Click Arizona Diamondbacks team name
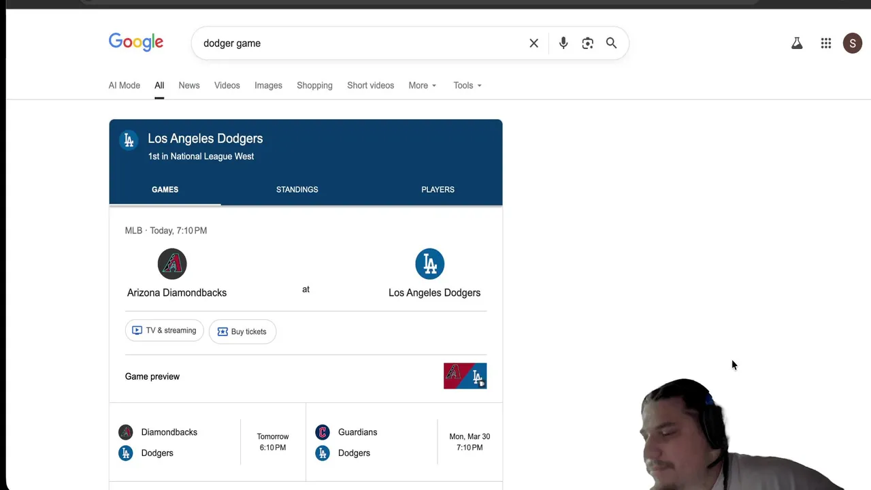The height and width of the screenshot is (490, 871). tap(177, 293)
